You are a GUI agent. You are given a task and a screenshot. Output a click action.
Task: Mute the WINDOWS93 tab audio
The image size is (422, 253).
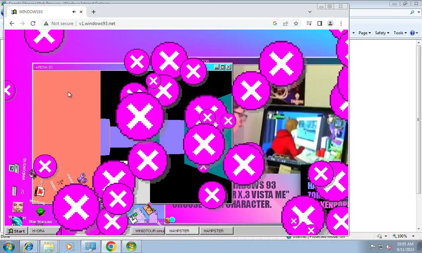[x=74, y=12]
